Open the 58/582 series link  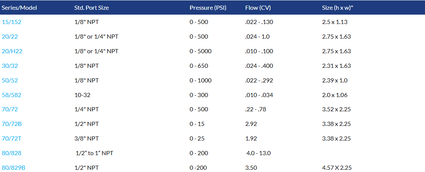[x=12, y=95]
